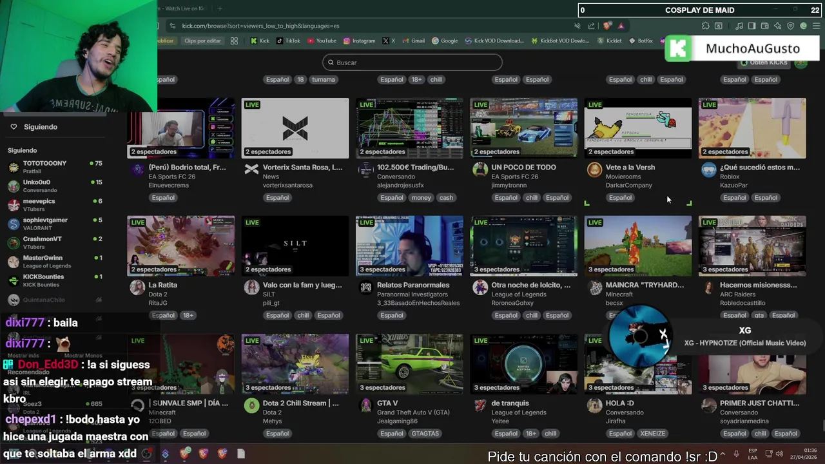Open the CrashmonVT channel in sidebar
Viewport: 825px width, 464px height.
55,242
